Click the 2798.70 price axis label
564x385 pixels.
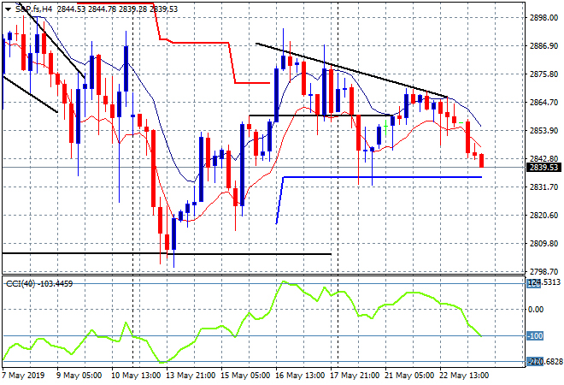pyautogui.click(x=543, y=271)
